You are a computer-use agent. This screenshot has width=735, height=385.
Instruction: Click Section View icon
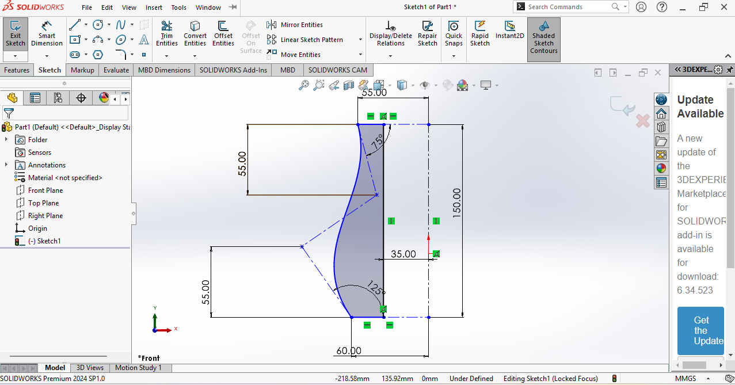pyautogui.click(x=348, y=85)
